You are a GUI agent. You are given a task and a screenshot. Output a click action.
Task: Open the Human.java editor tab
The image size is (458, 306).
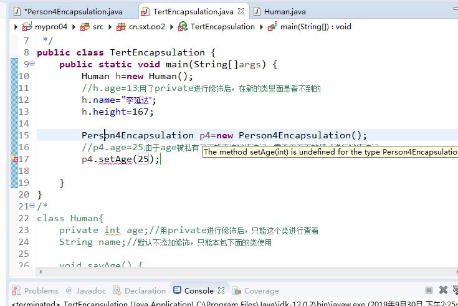click(x=280, y=12)
